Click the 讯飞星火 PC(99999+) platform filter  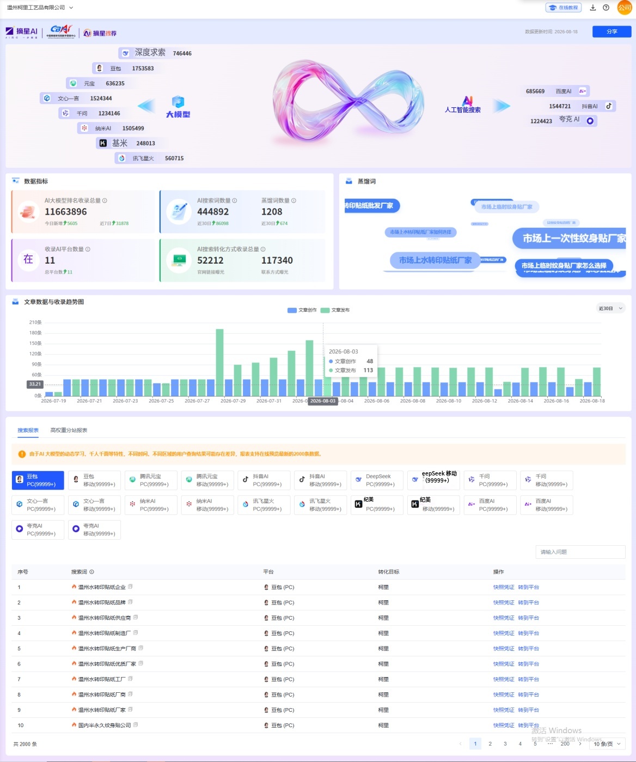pyautogui.click(x=264, y=505)
